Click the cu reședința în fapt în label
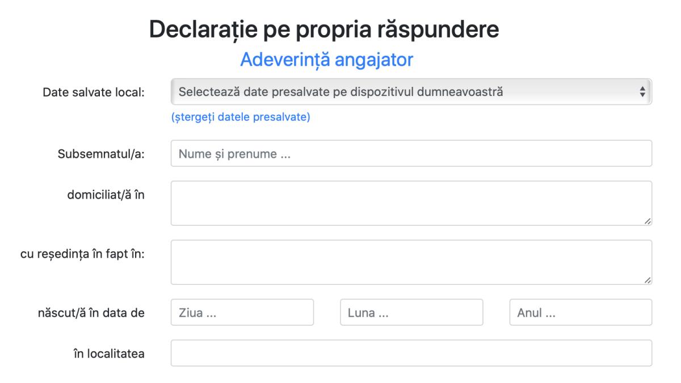 [x=78, y=253]
